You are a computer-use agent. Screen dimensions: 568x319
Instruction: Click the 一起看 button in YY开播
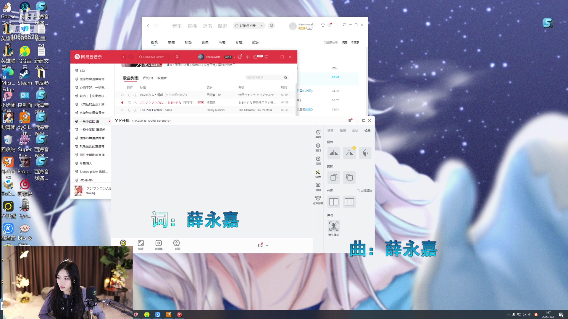(x=176, y=245)
